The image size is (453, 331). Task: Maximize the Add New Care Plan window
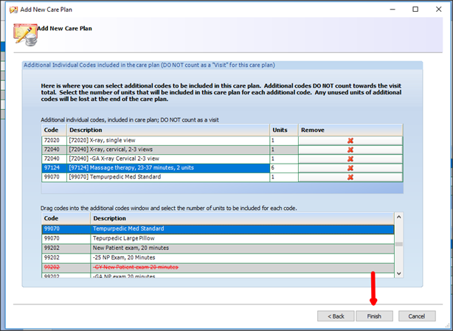click(x=415, y=9)
